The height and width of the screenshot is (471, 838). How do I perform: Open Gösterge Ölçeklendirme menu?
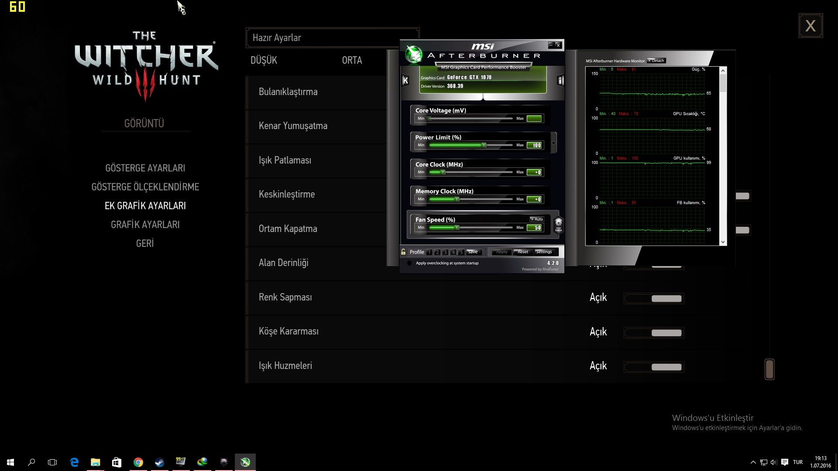click(145, 187)
